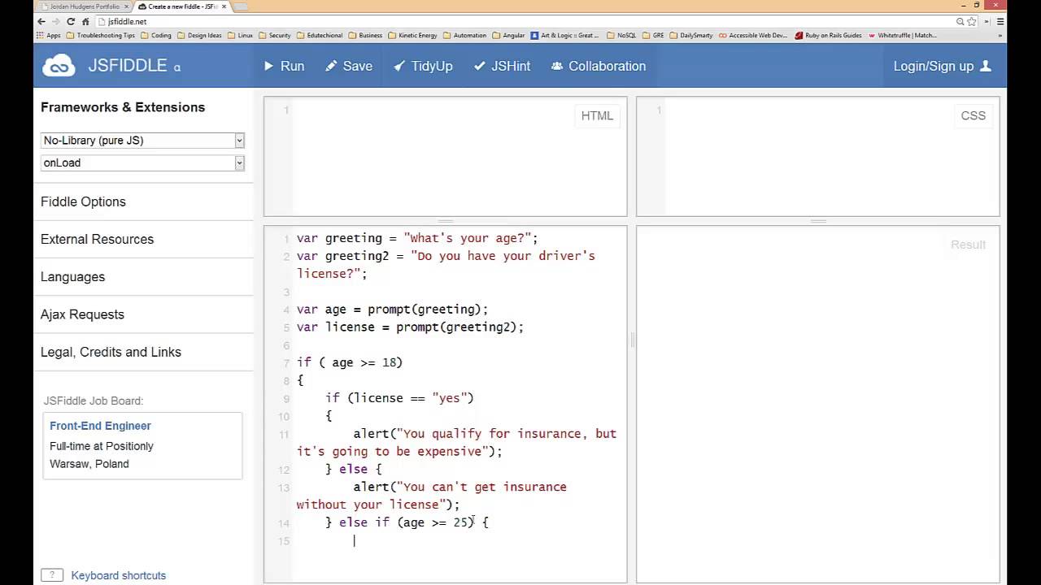1041x585 pixels.
Task: Expand External Resources section
Action: point(97,239)
